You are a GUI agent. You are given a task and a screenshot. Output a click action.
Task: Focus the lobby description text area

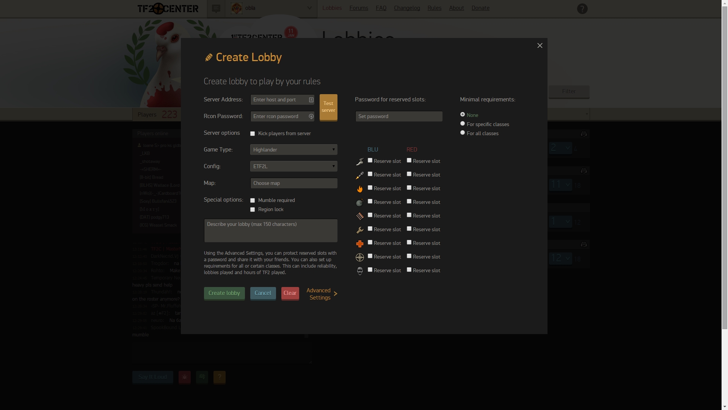[271, 230]
